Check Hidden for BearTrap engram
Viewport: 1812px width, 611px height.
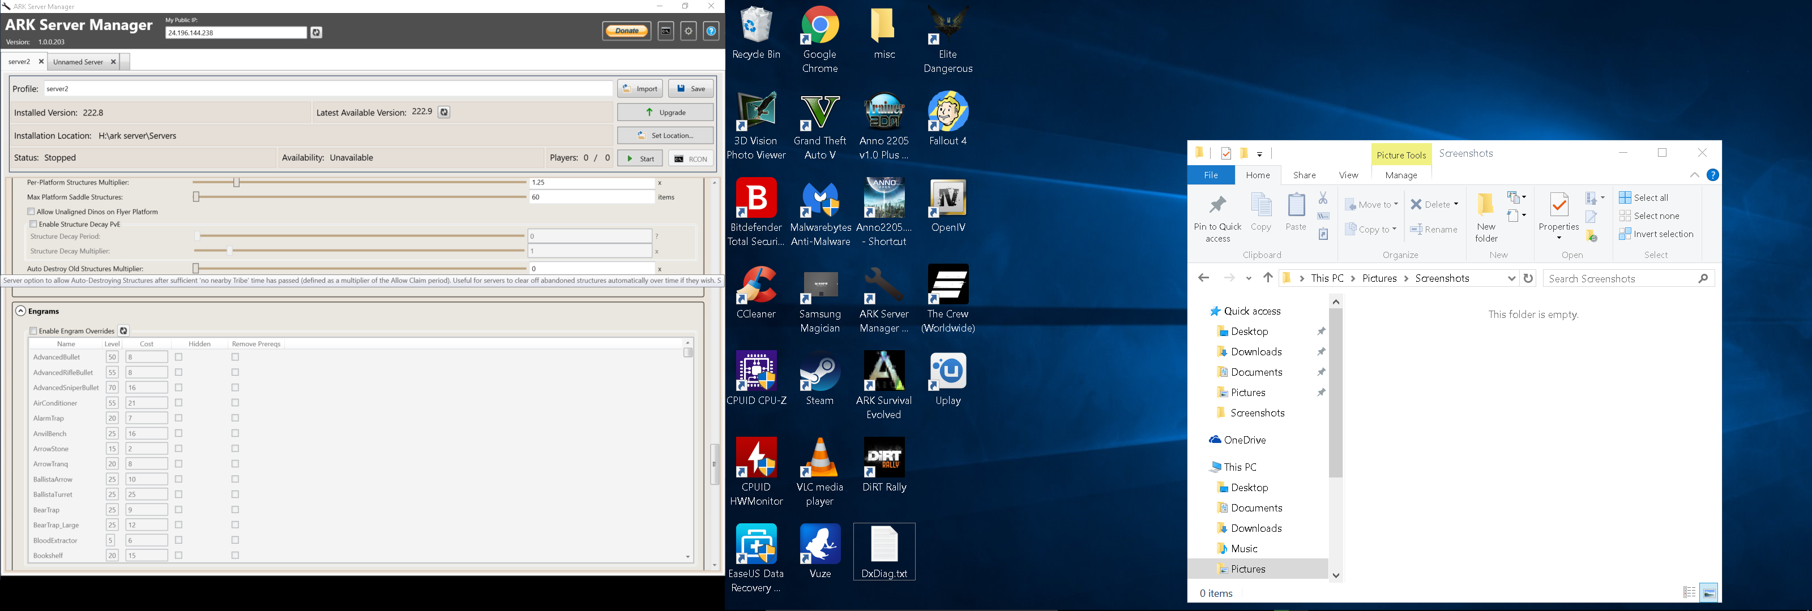179,510
